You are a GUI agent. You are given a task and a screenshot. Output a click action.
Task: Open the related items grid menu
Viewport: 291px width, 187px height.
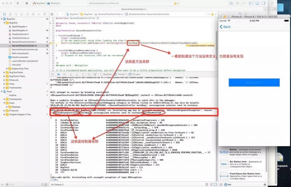tap(52, 14)
